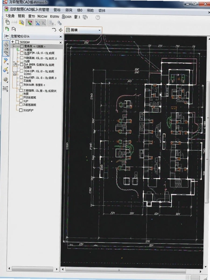Open the menu labeled 缩0 in the menu bar
This screenshot has height=280, width=210.
[79, 10]
